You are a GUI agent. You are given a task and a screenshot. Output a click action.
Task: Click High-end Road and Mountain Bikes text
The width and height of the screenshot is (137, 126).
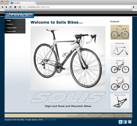68,106
